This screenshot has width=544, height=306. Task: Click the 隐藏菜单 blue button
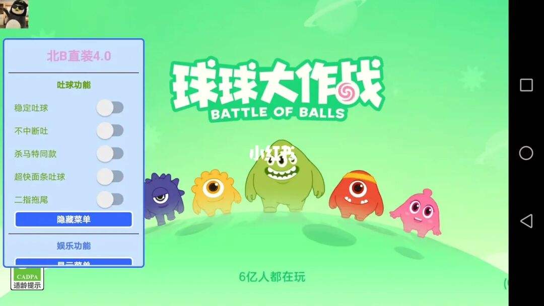pos(74,219)
